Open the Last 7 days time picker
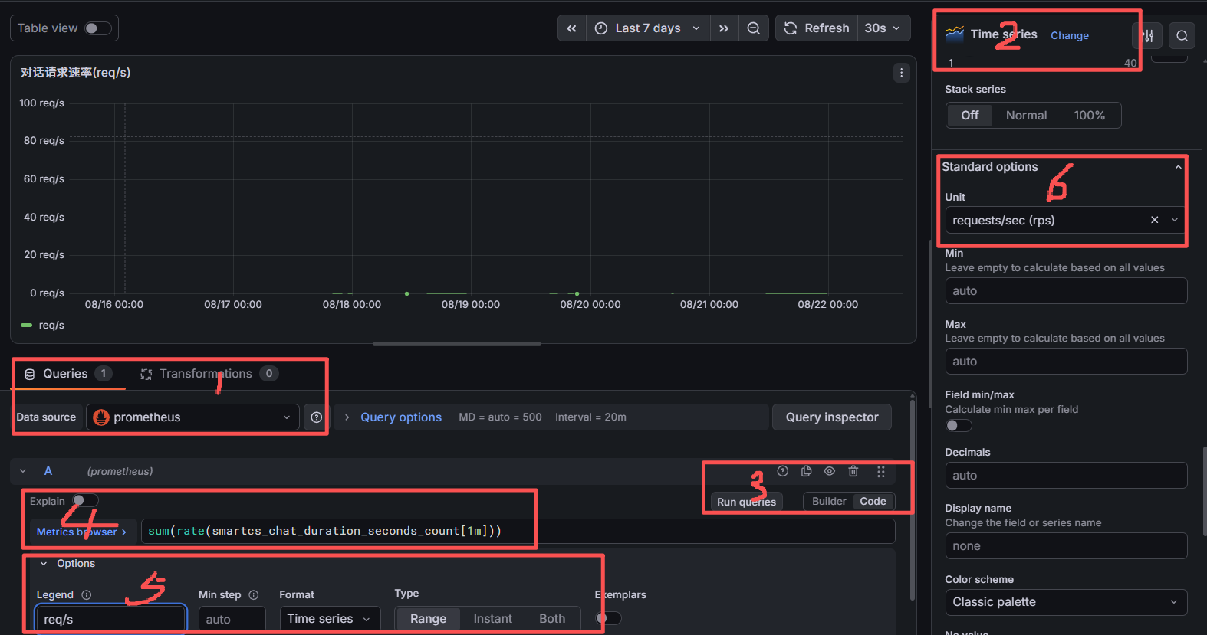This screenshot has height=635, width=1207. [648, 28]
